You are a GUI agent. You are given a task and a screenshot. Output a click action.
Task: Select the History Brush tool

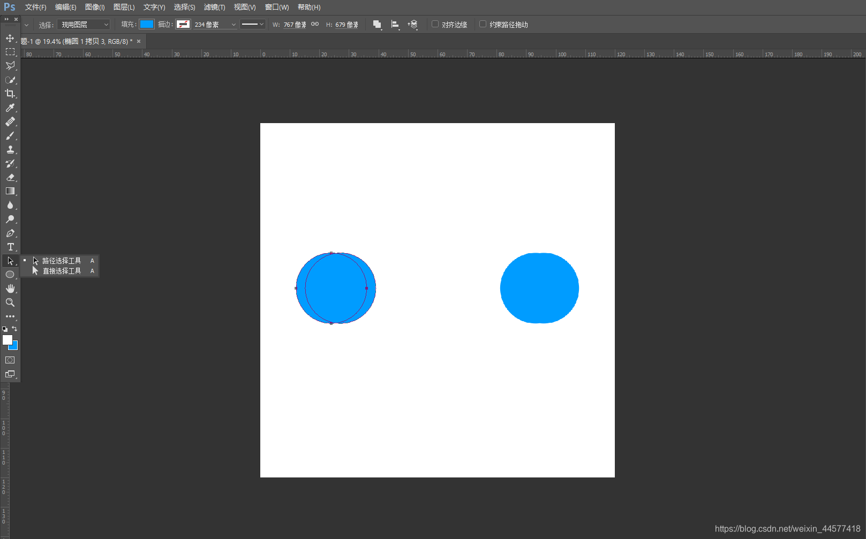click(x=10, y=163)
